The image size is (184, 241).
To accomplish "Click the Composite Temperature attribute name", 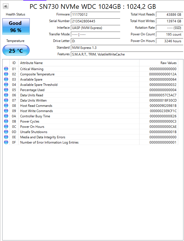I will 37,74.
